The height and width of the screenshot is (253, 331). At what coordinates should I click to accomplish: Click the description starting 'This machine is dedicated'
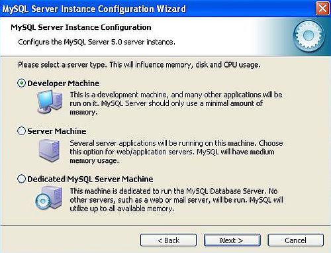176,200
